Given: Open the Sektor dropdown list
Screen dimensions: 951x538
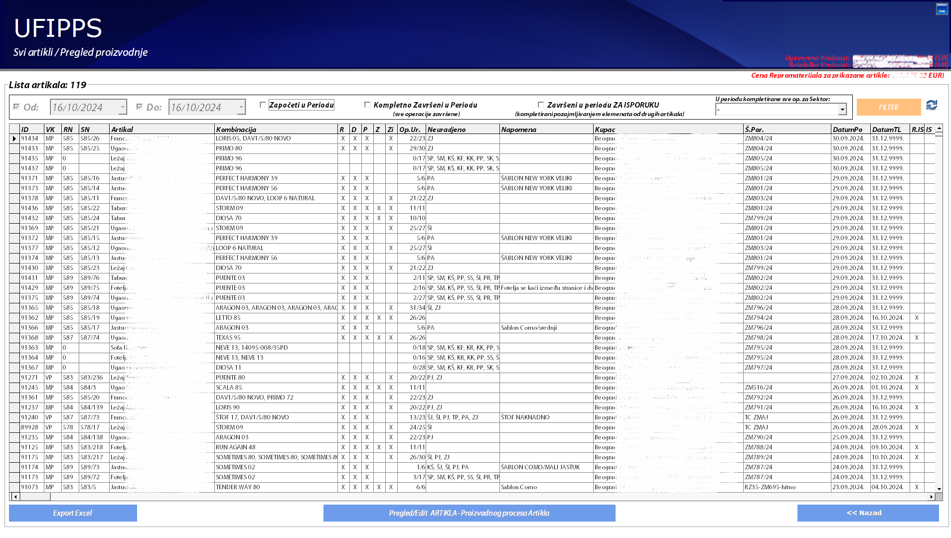Looking at the screenshot, I should 842,110.
